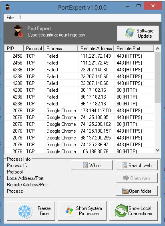The image size is (165, 226).
Task: Click the PortExpert spy logo in banner
Action: click(x=18, y=31)
